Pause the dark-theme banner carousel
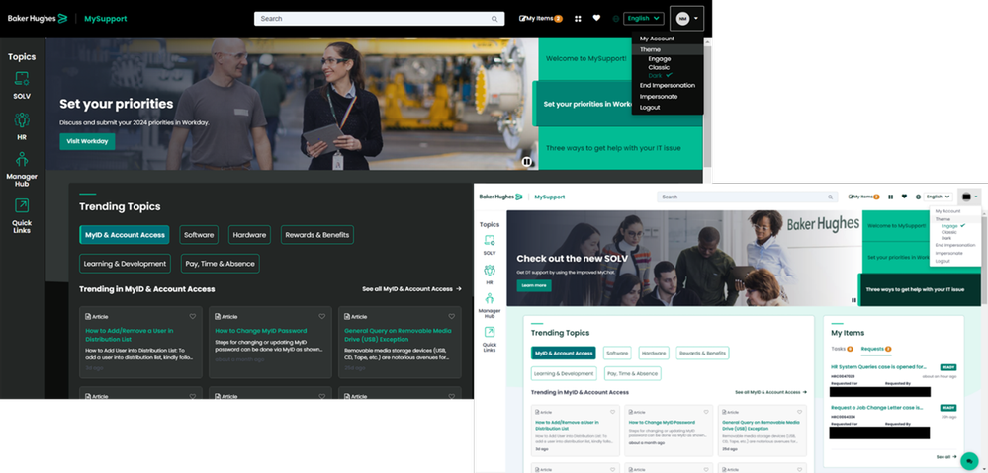The width and height of the screenshot is (988, 473). (x=527, y=162)
